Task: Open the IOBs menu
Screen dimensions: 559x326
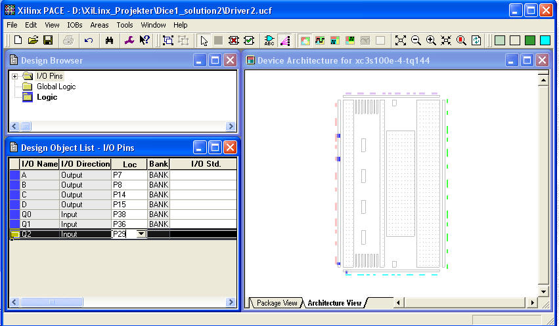Action: click(x=74, y=25)
